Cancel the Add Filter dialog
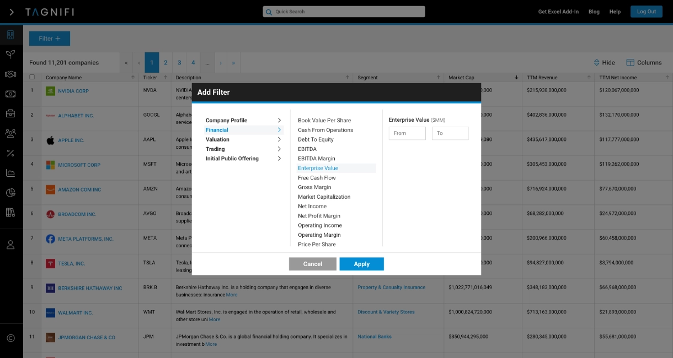The image size is (673, 358). pyautogui.click(x=312, y=264)
